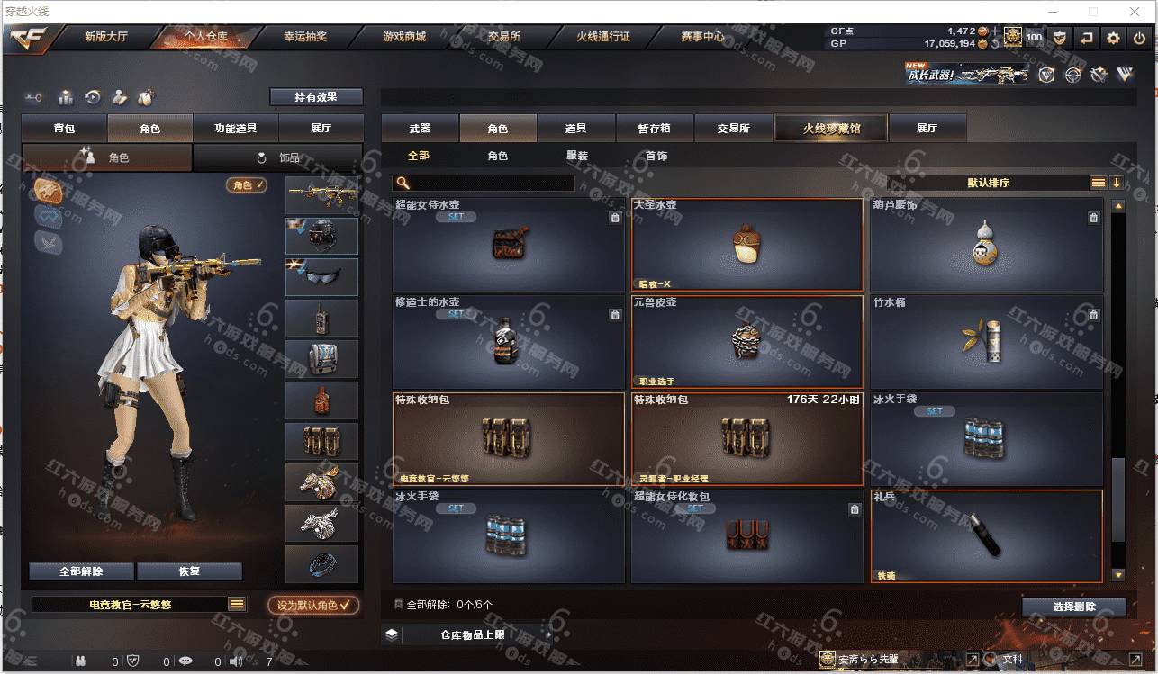Switch to the 火线珍藏馆 tab
Image resolution: width=1158 pixels, height=674 pixels.
(x=831, y=129)
